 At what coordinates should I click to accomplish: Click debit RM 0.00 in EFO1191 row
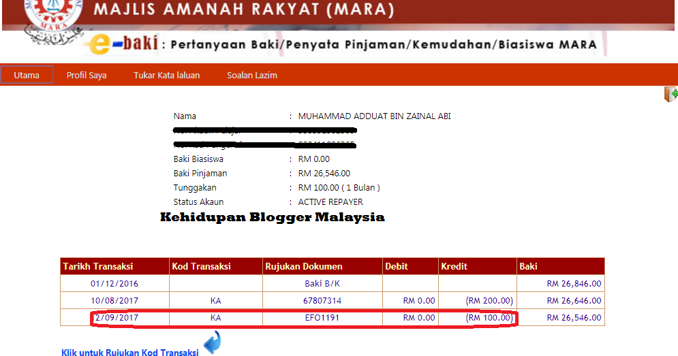pos(419,318)
